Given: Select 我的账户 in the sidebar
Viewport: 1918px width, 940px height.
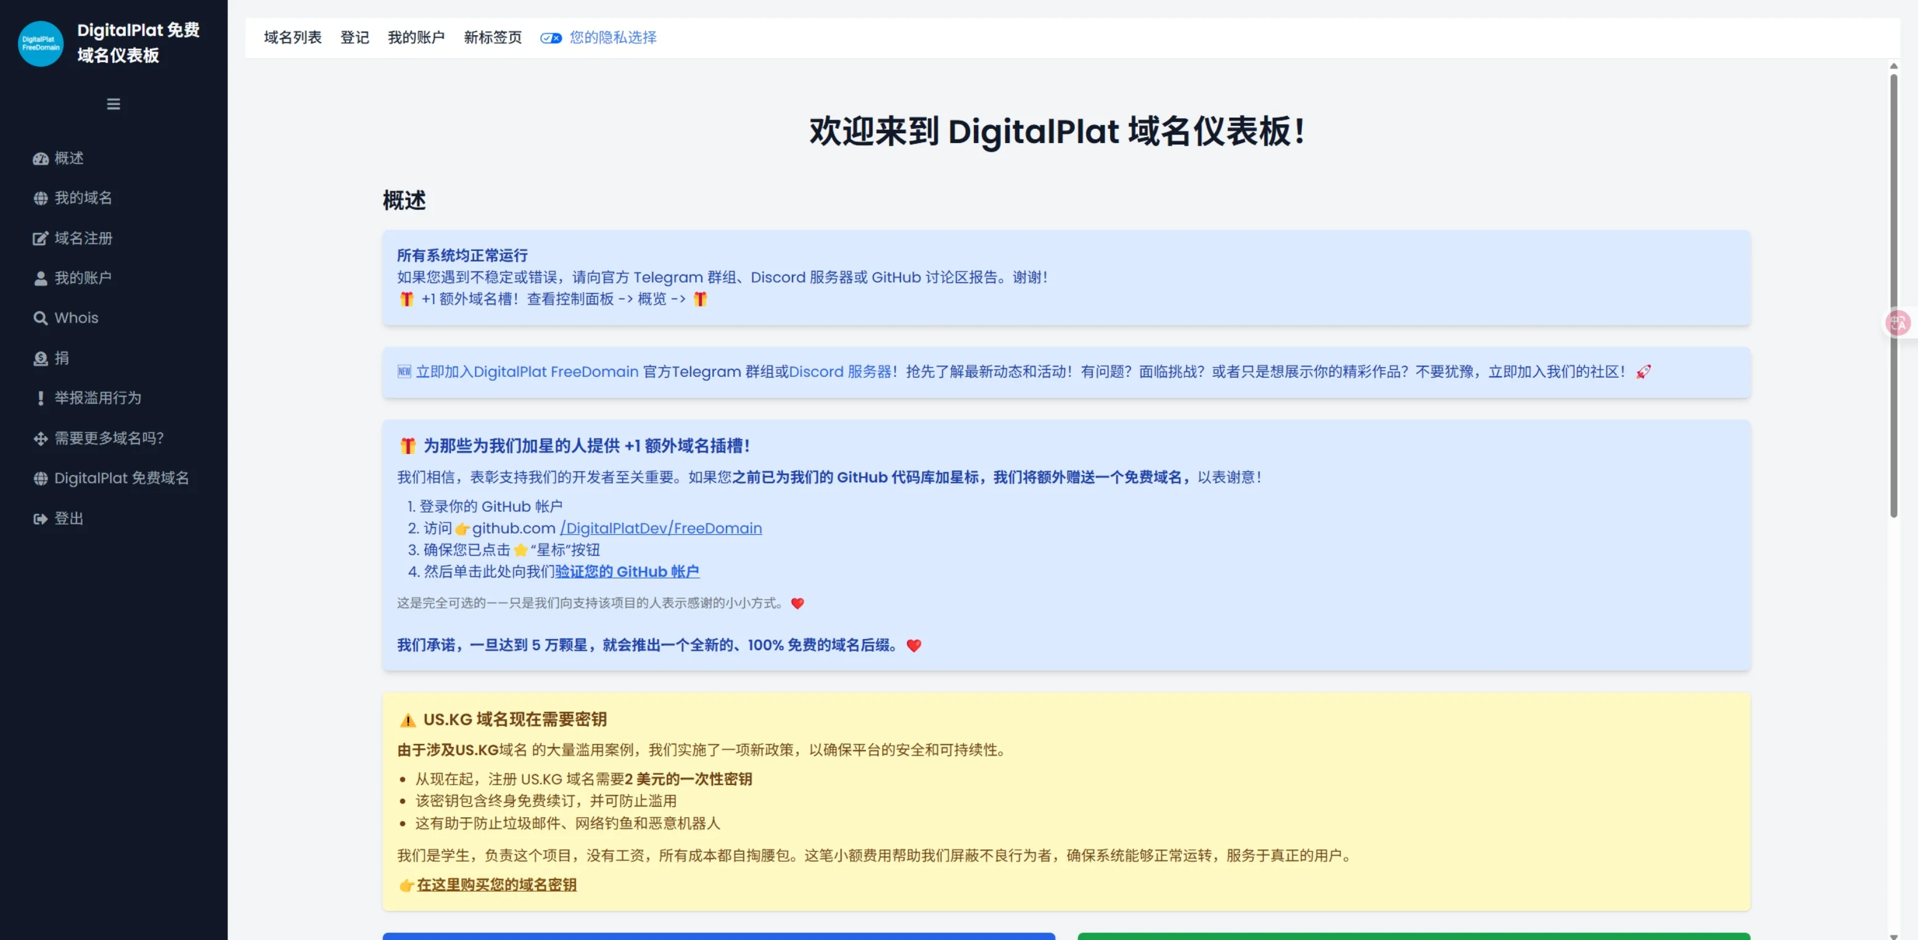Looking at the screenshot, I should pyautogui.click(x=72, y=278).
